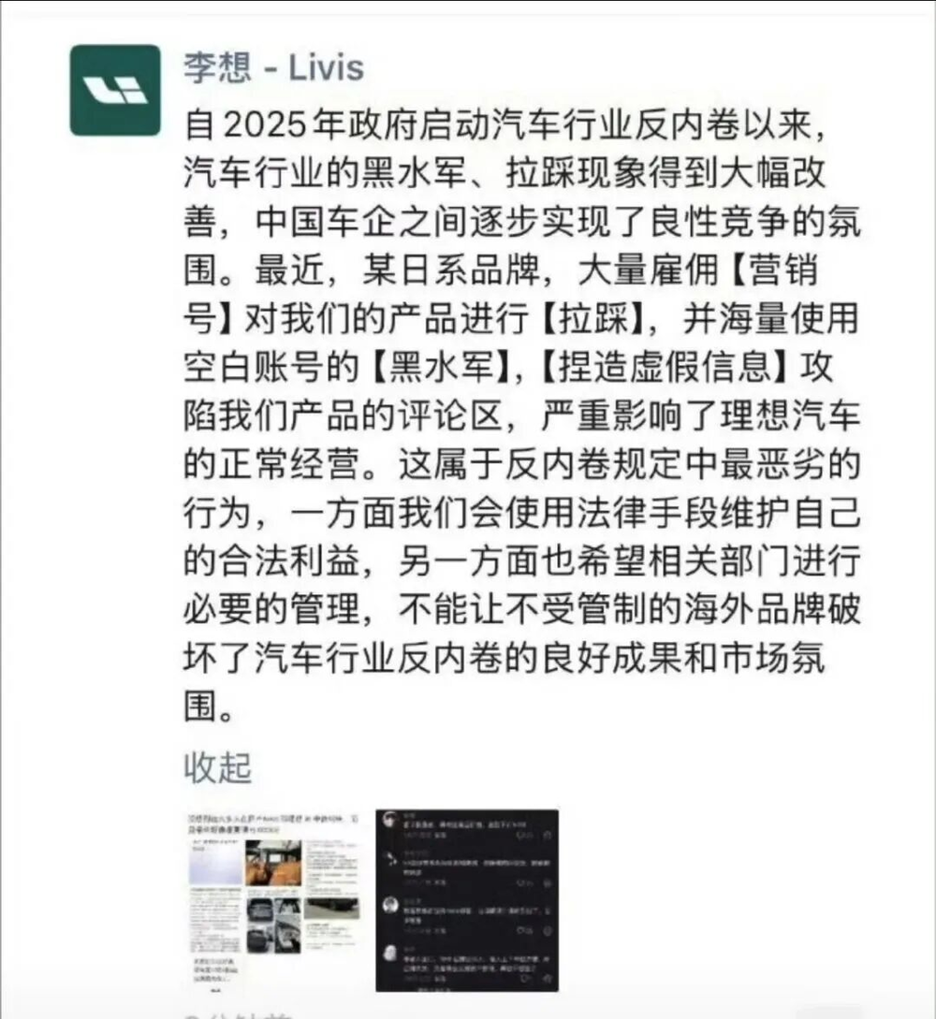Open the white collage attachment thumbnail
Screen dimensions: 936x1019
point(273,901)
